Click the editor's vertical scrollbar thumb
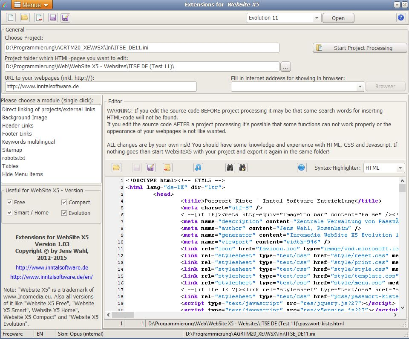Image resolution: width=409 pixels, height=339 pixels. tap(402, 188)
